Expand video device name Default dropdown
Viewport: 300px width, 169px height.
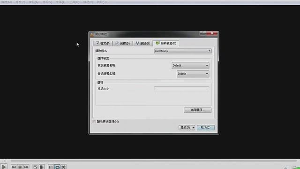point(190,65)
